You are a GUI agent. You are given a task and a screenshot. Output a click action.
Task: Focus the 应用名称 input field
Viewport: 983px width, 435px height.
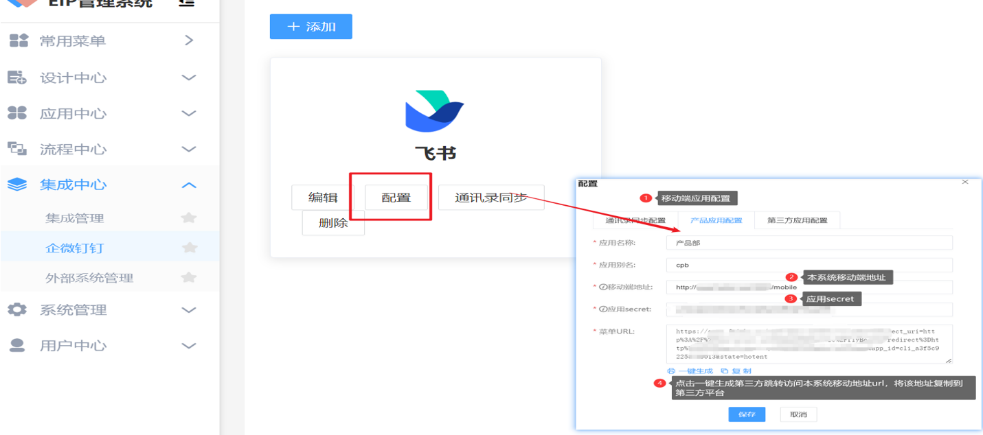[x=809, y=243]
